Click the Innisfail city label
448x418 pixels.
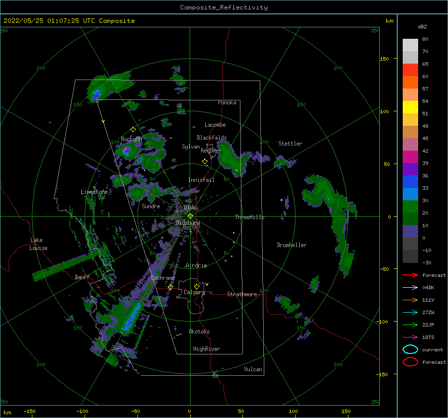point(201,180)
